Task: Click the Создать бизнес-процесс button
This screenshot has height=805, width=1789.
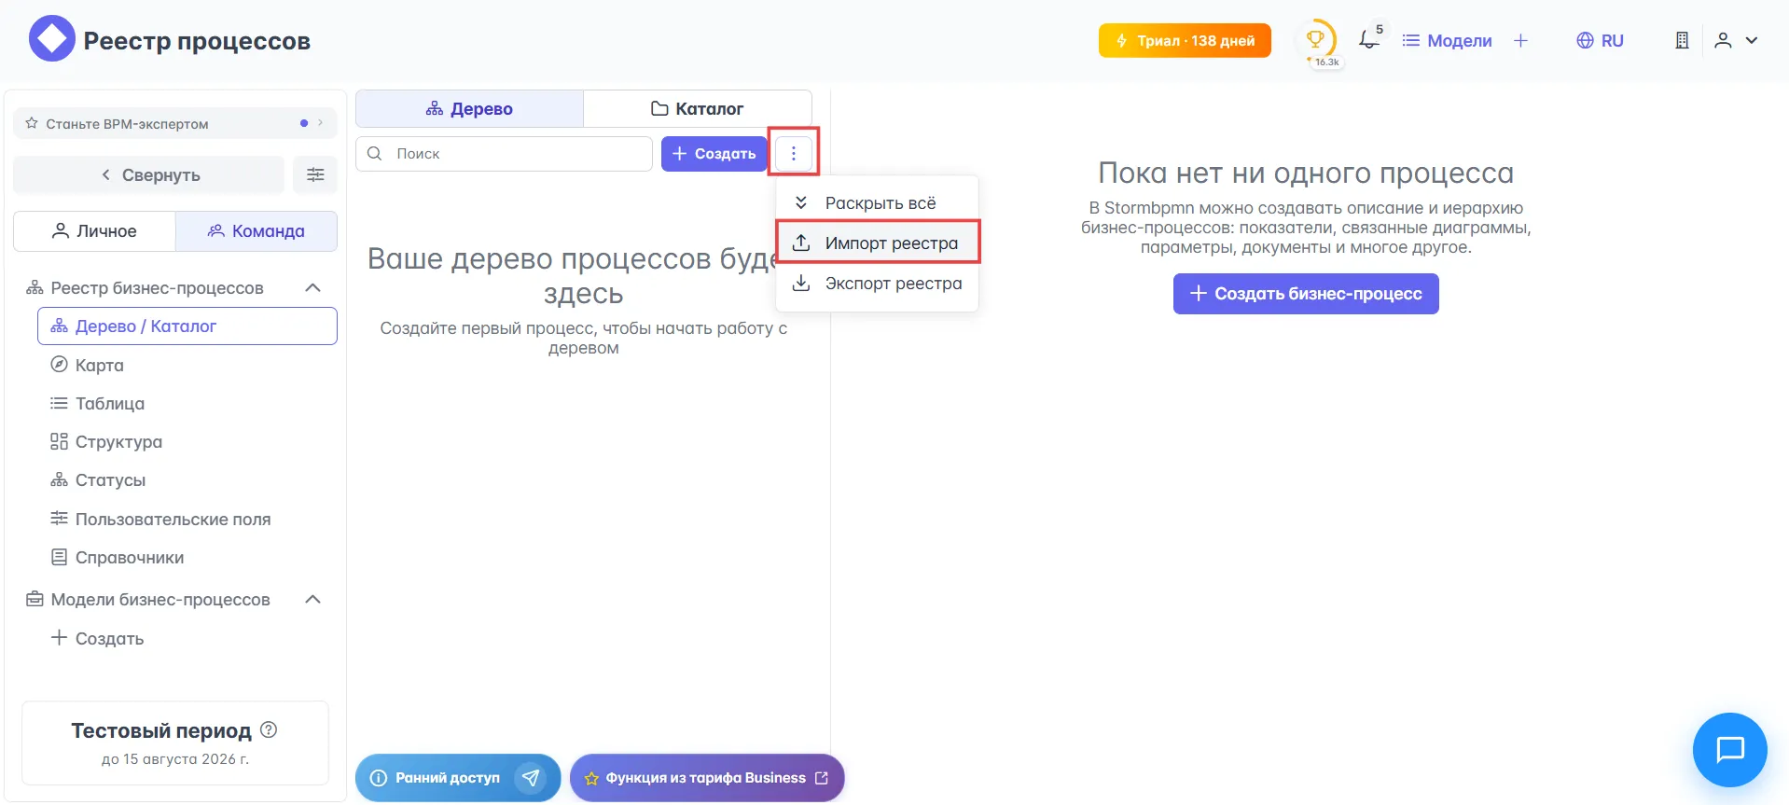Action: [1305, 294]
